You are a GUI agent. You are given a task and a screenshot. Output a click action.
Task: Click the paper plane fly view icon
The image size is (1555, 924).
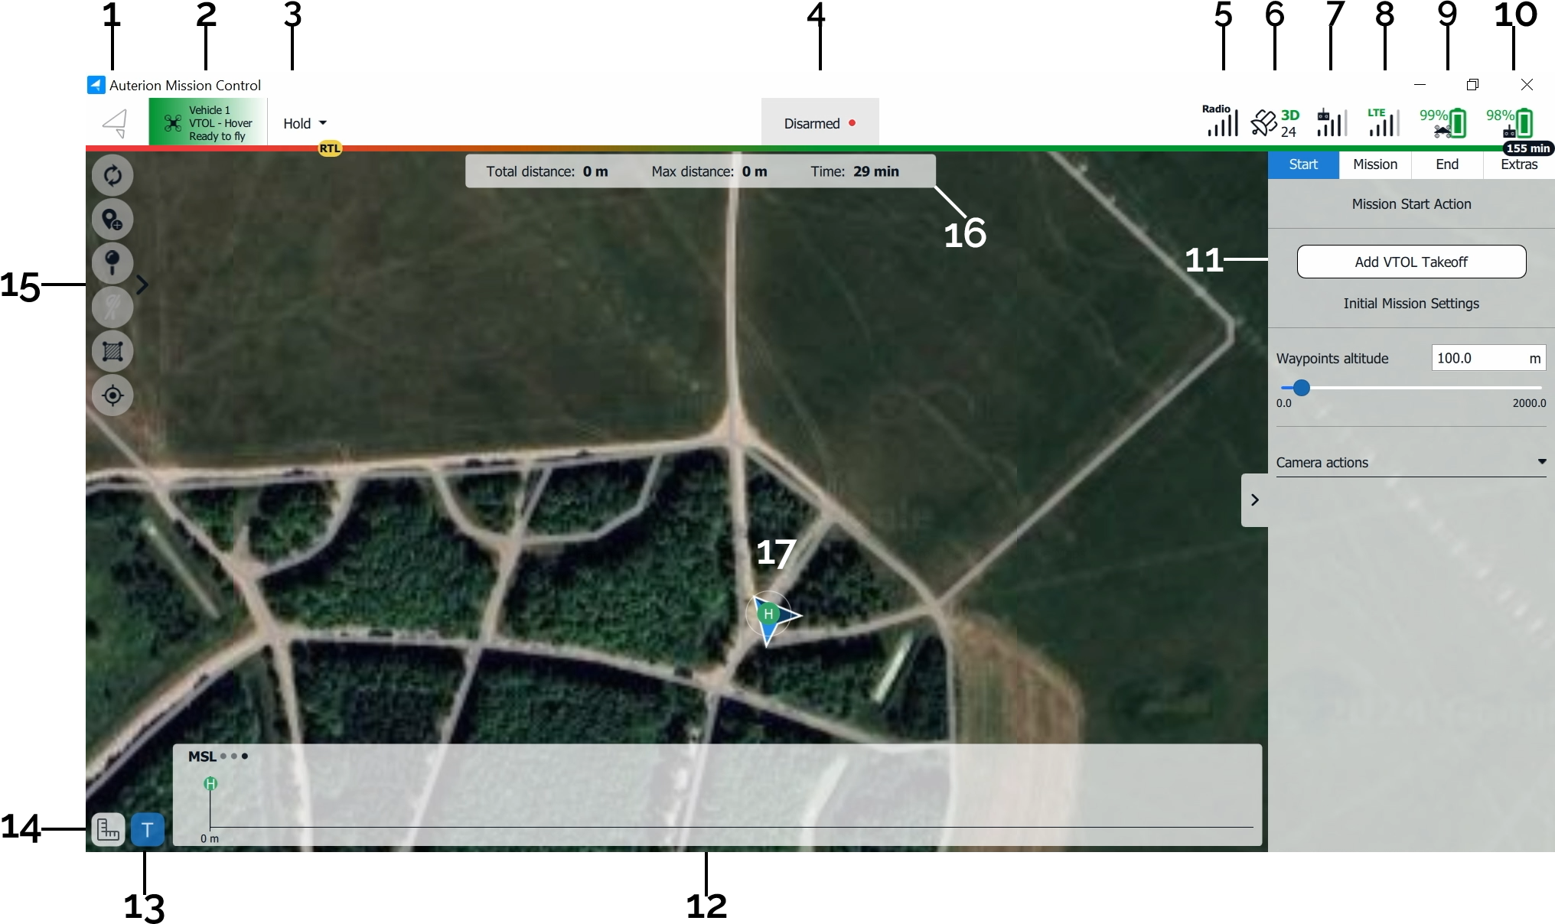pyautogui.click(x=116, y=122)
